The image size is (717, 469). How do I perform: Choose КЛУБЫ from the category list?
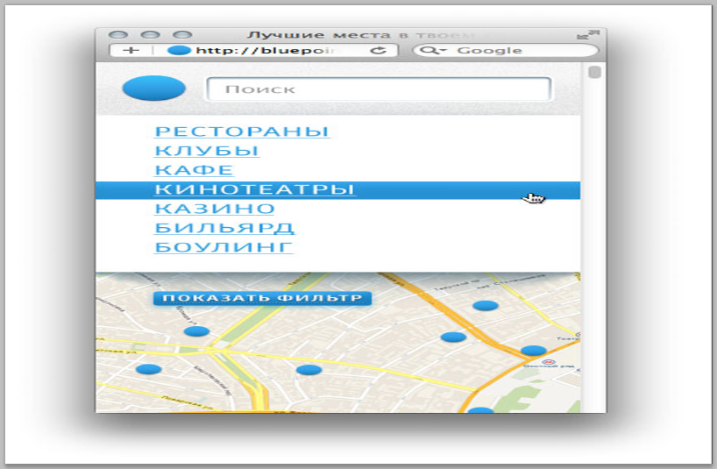coord(207,151)
